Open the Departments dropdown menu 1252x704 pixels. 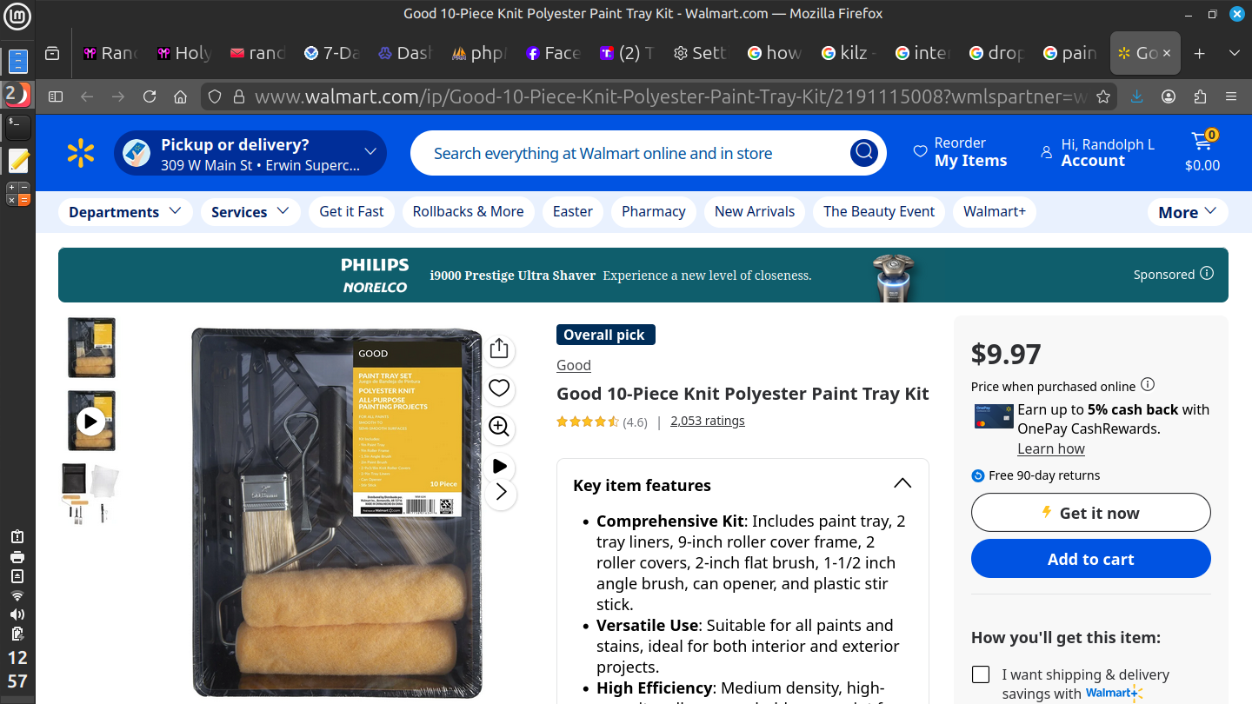[125, 212]
